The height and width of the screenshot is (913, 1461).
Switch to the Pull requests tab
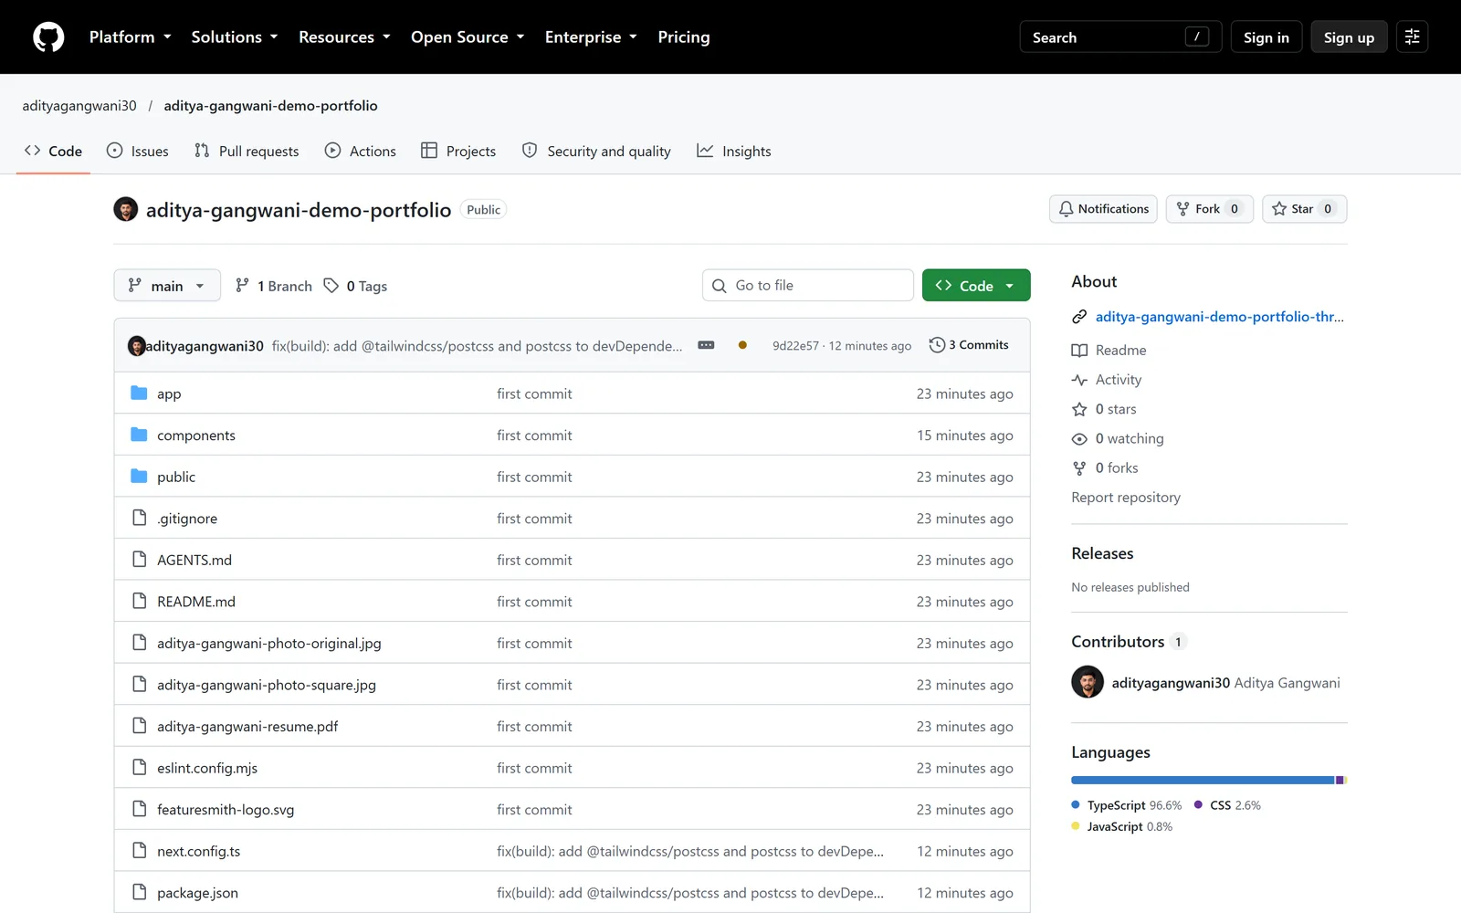247,151
